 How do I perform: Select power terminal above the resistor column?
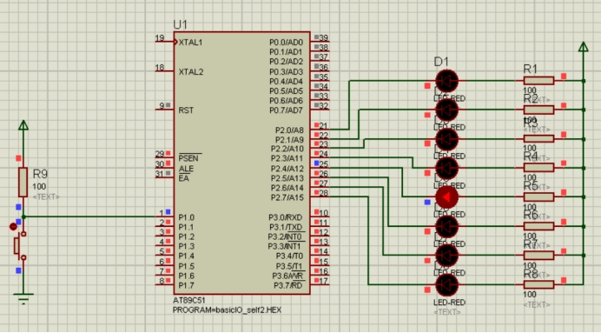point(583,47)
